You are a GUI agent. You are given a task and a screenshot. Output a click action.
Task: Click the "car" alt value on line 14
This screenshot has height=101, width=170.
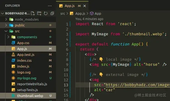tap(109, 90)
